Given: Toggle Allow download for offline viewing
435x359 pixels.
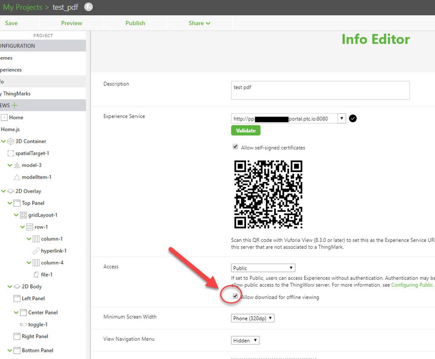Looking at the screenshot, I should click(x=236, y=297).
